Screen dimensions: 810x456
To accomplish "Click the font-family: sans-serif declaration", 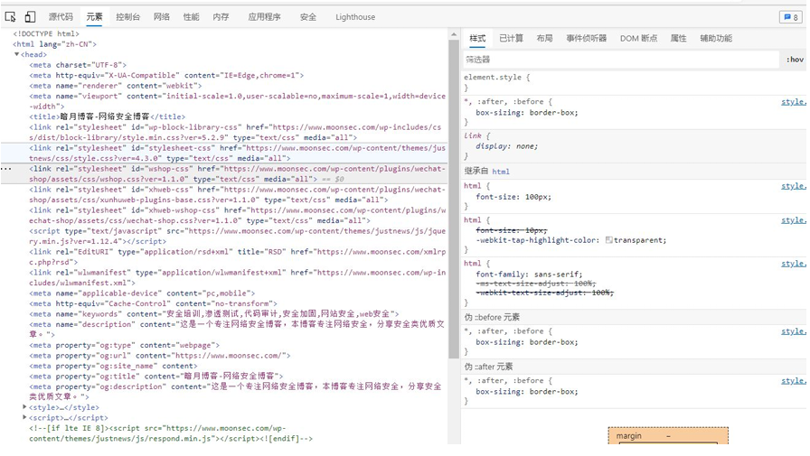I will (529, 274).
